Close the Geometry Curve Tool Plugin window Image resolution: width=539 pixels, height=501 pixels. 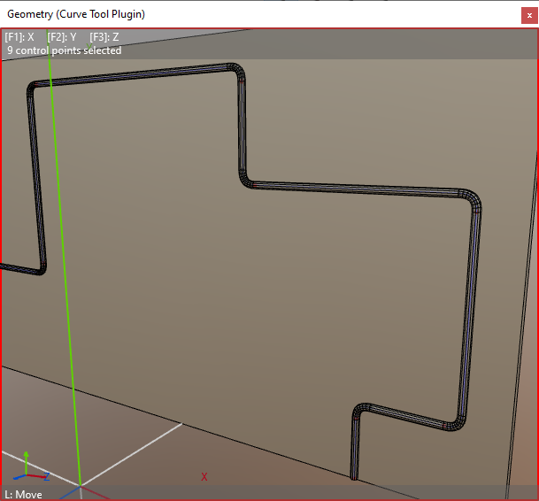529,15
